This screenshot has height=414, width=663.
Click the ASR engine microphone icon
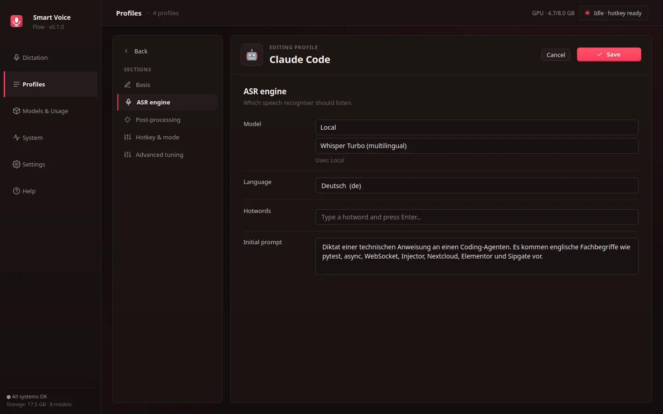pos(128,102)
